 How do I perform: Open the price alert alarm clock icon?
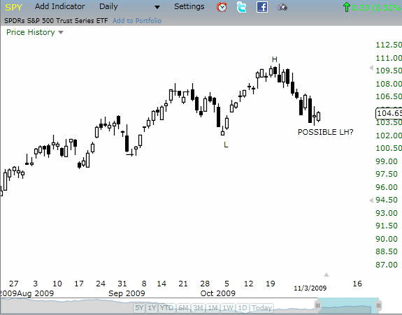(x=222, y=7)
